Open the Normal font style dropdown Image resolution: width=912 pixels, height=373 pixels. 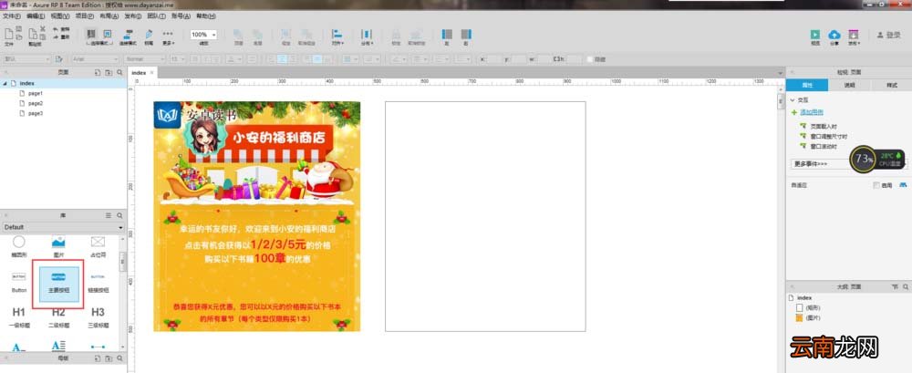pos(144,59)
